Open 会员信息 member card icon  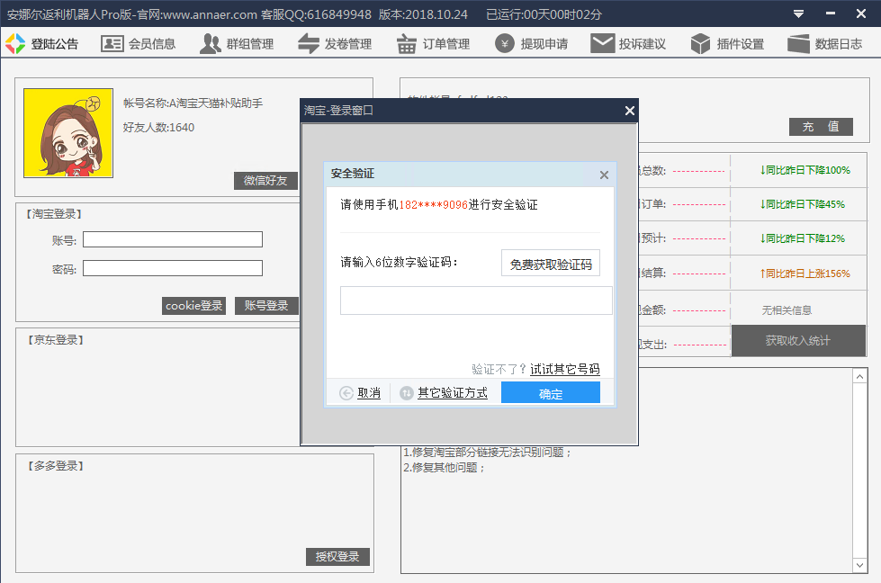[112, 44]
